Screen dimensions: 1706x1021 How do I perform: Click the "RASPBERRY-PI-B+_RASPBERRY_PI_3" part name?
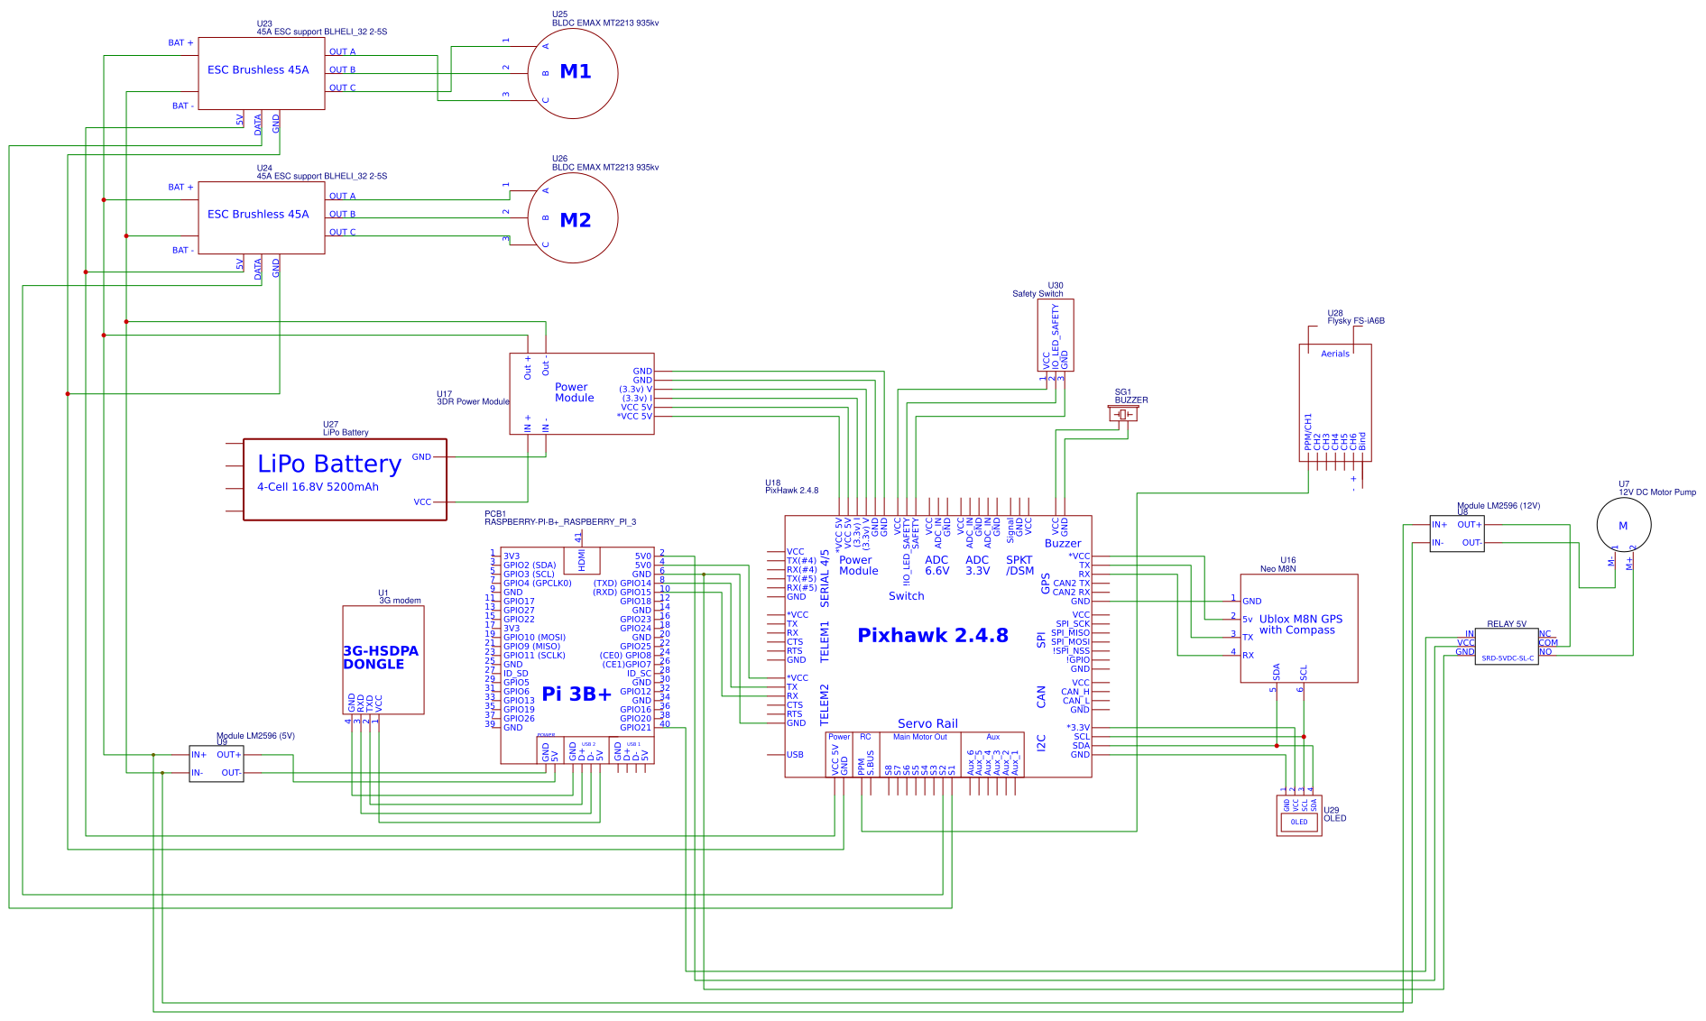coord(560,521)
